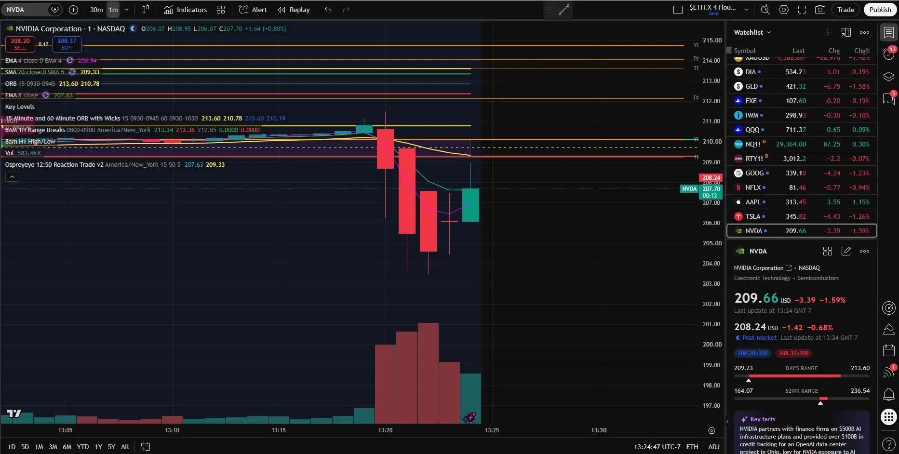Open the calendar icon in right sidebar

click(x=889, y=350)
